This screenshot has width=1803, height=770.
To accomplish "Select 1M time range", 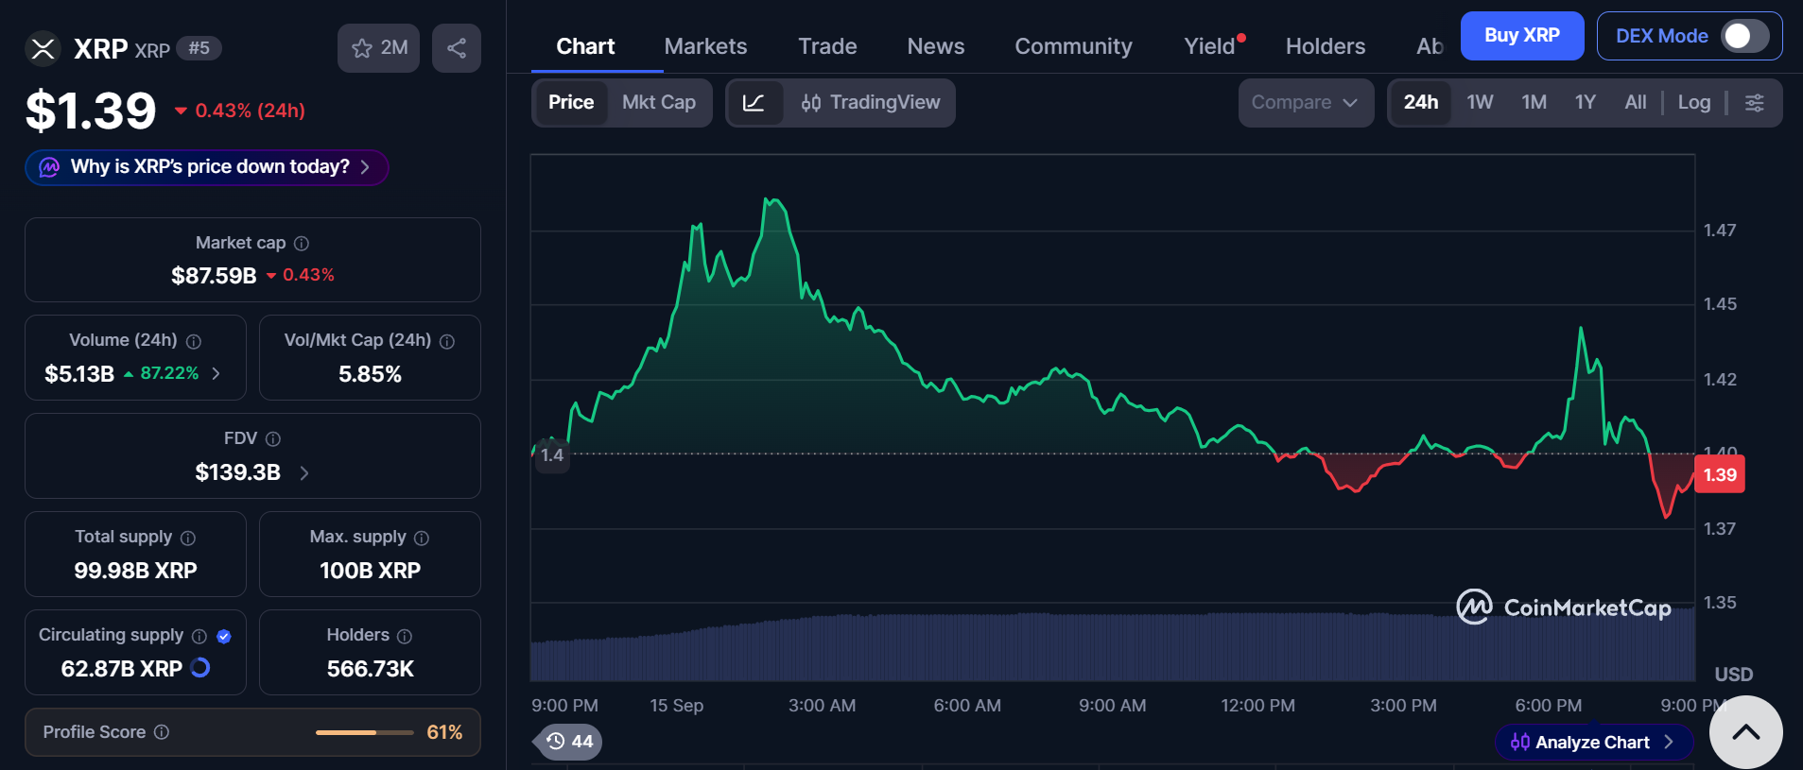I will coord(1534,103).
